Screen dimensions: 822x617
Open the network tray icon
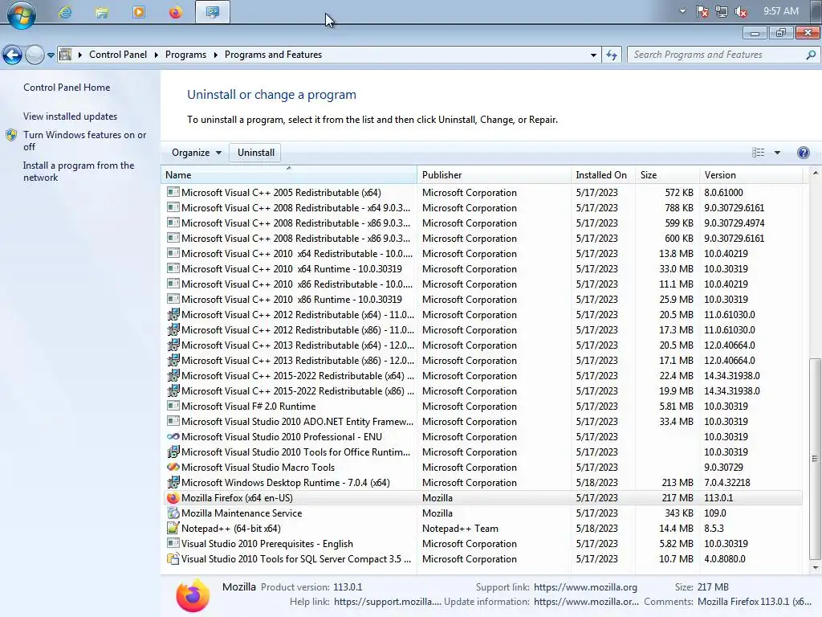pyautogui.click(x=722, y=11)
